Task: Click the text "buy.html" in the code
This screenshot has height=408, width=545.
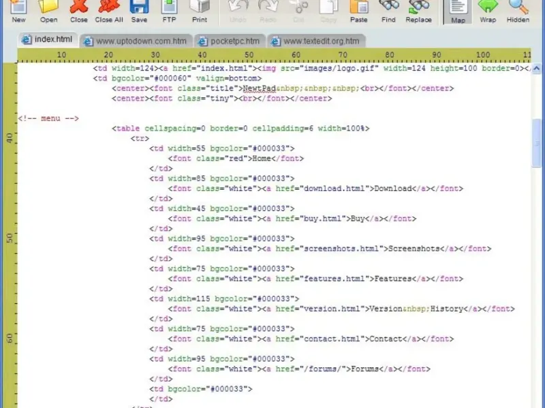Action: (x=322, y=218)
